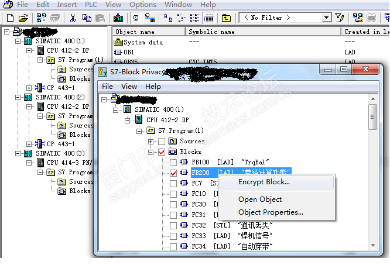Switch to Small Icons view
390x272 pixels.
[182, 18]
